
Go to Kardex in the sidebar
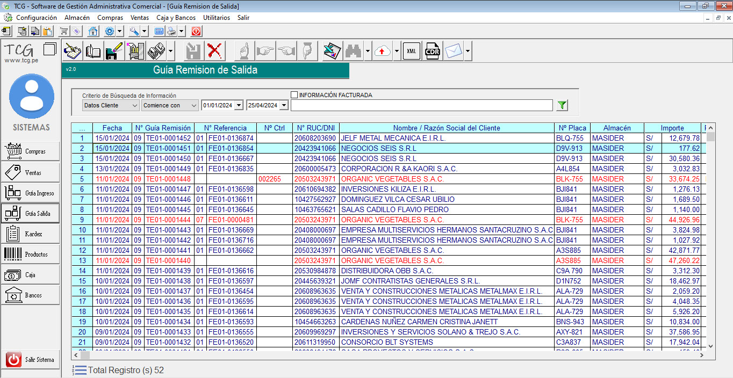click(x=30, y=234)
